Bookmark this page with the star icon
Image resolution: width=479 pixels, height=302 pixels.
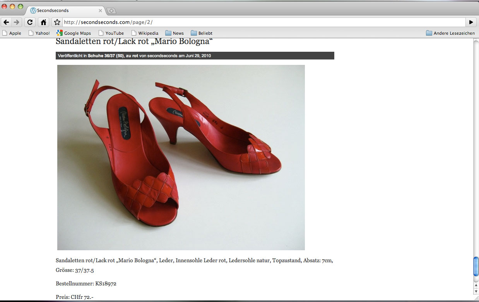57,22
